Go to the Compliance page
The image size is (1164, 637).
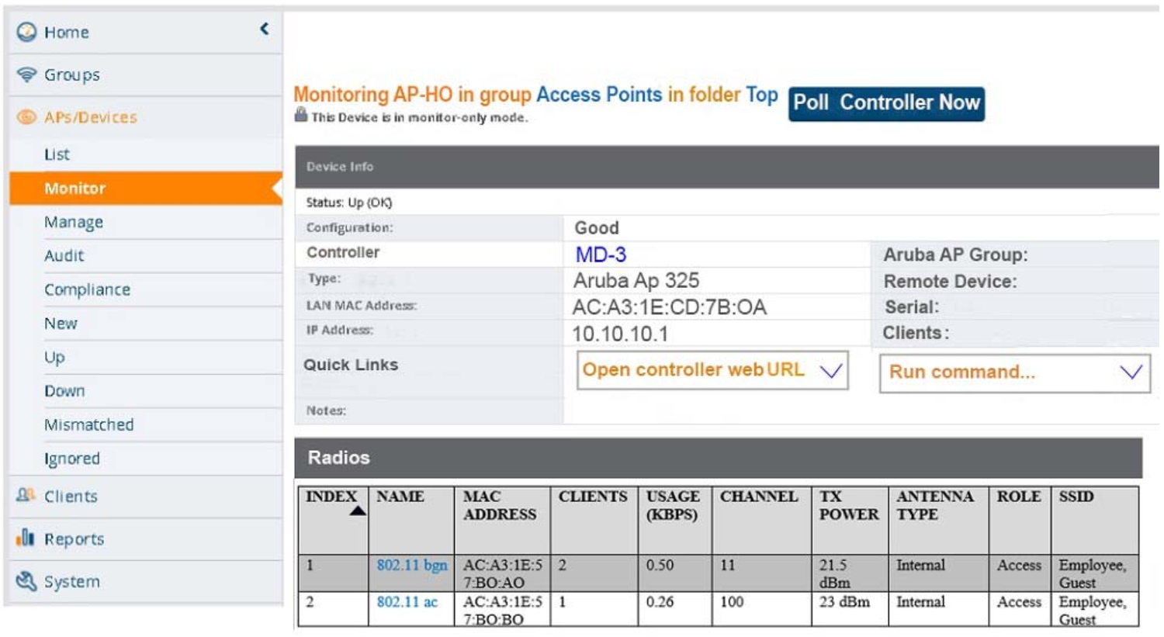click(x=87, y=289)
